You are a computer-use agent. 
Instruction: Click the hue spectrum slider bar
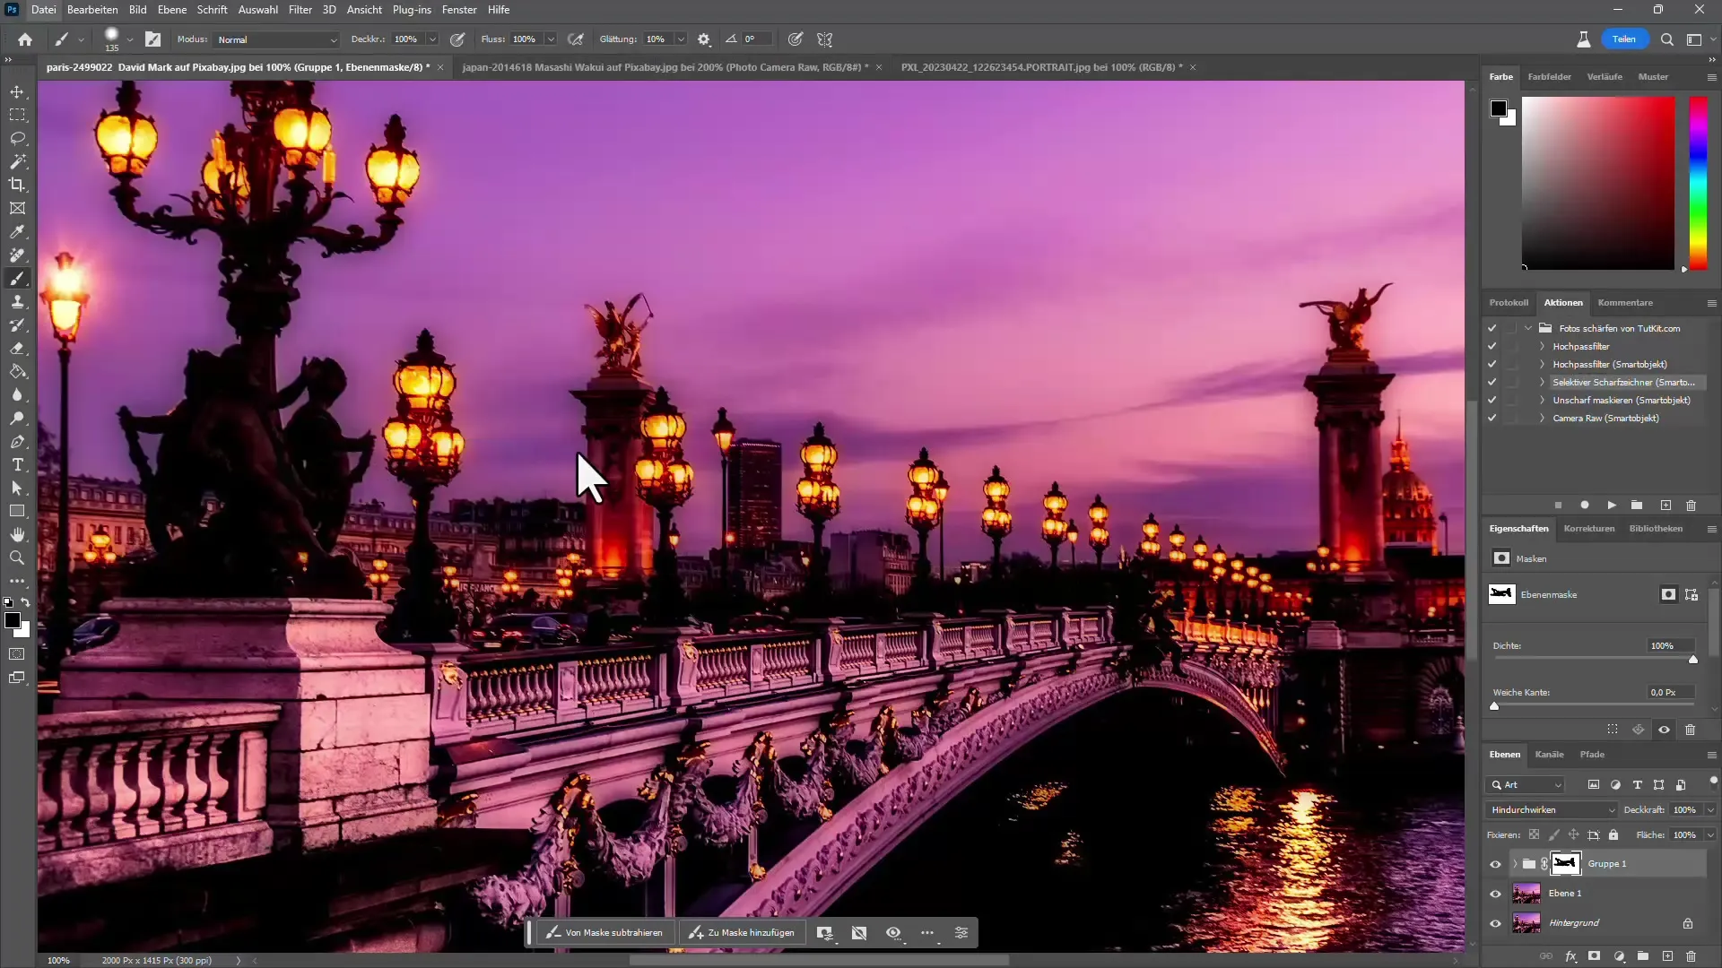pyautogui.click(x=1698, y=182)
